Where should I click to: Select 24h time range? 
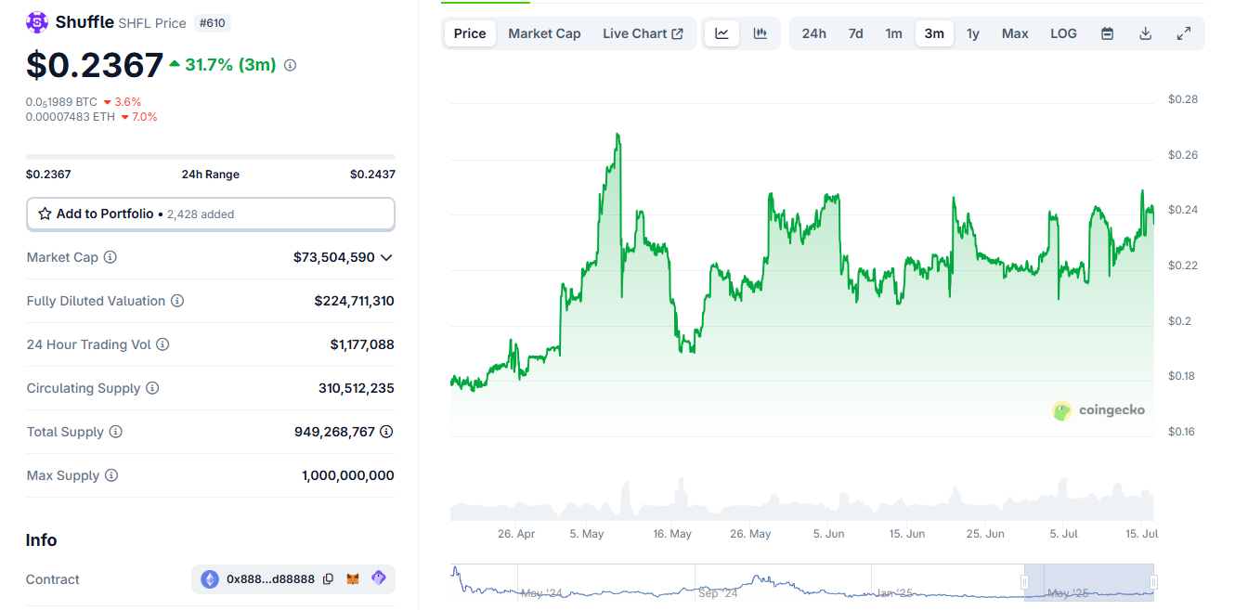813,33
